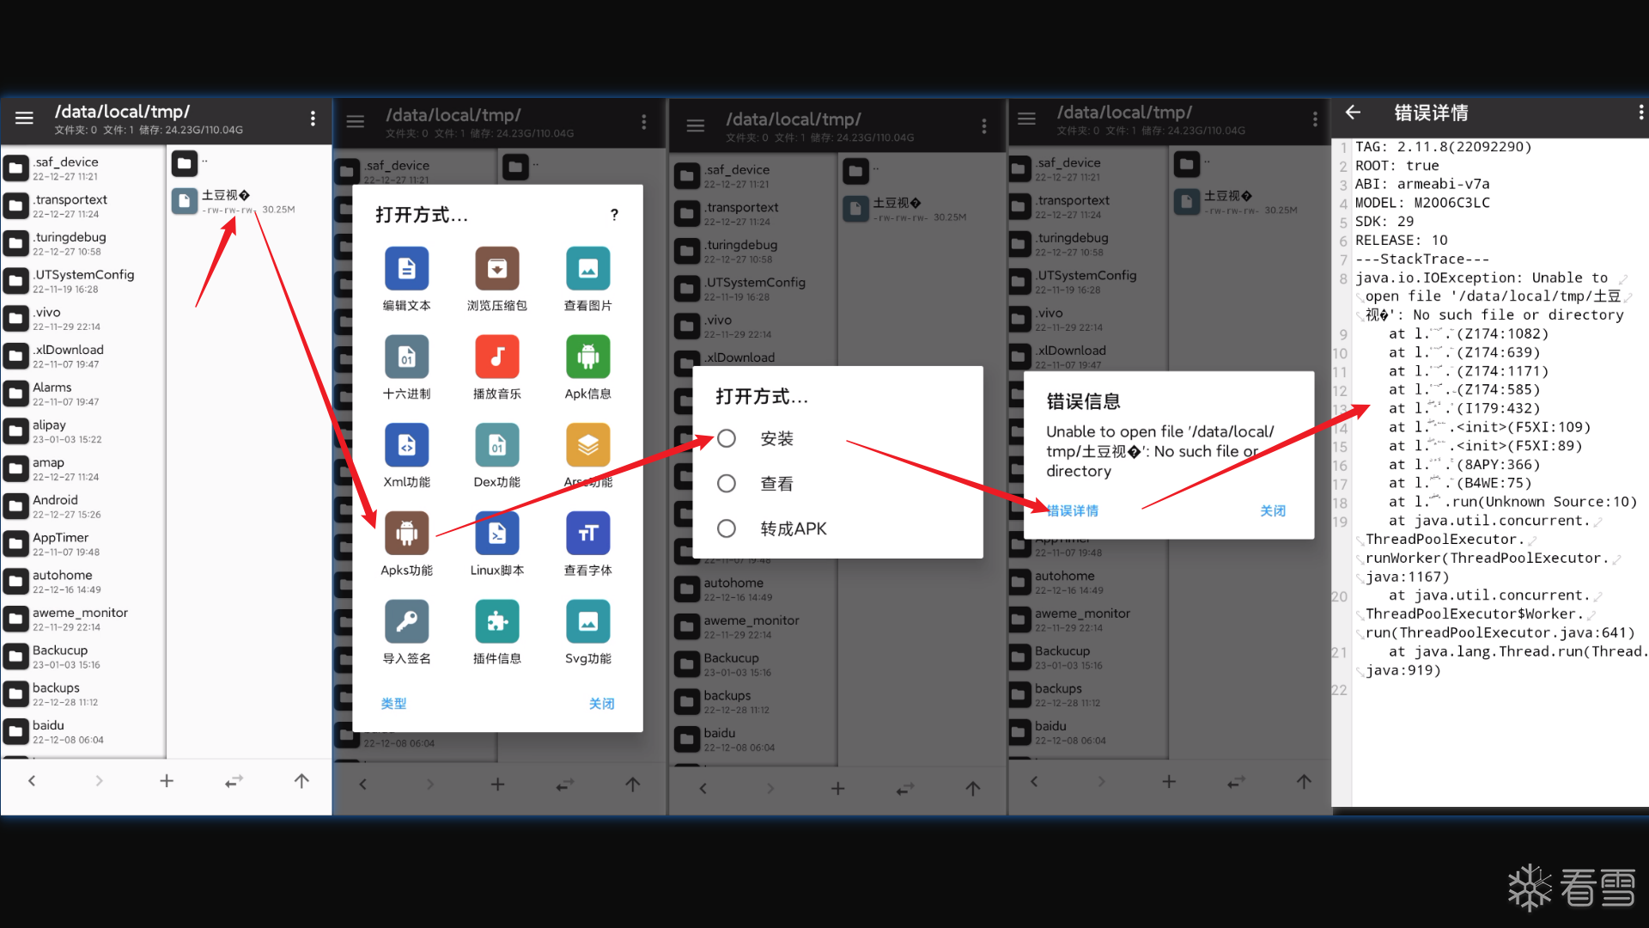Tap the plus add button in first panel
This screenshot has width=1649, height=928.
coord(167,781)
